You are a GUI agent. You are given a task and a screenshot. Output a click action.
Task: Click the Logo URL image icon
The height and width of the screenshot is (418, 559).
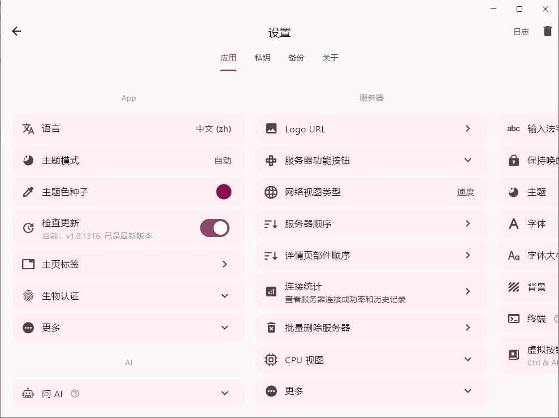pos(271,129)
